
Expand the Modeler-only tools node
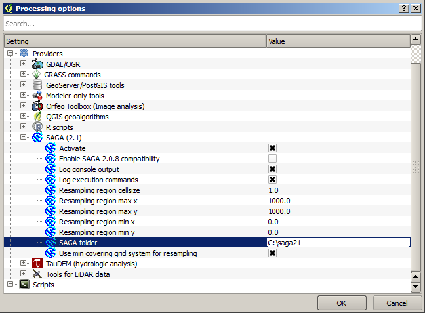click(x=24, y=96)
